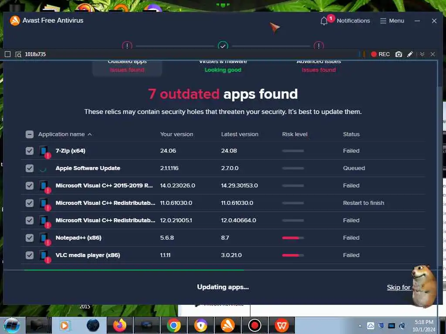
Task: Click the taskbar clock showing 5:18 PM
Action: pyautogui.click(x=424, y=325)
